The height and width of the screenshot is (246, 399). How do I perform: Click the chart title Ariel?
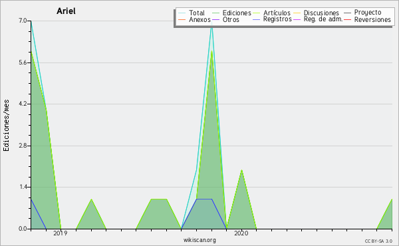pos(66,11)
